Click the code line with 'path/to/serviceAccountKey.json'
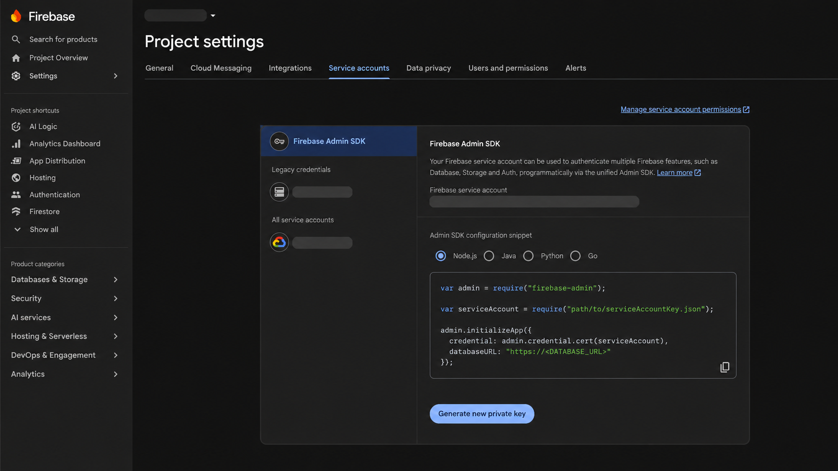The width and height of the screenshot is (838, 471). [577, 309]
